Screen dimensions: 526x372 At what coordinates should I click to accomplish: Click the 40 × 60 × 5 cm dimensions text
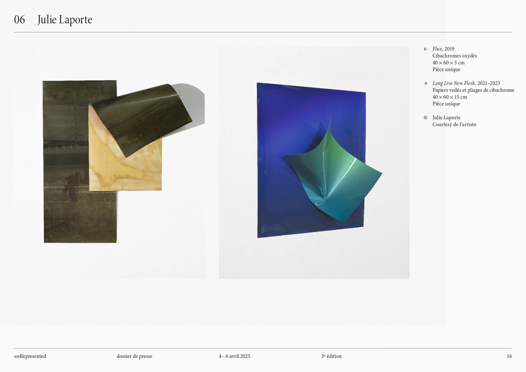pos(448,62)
